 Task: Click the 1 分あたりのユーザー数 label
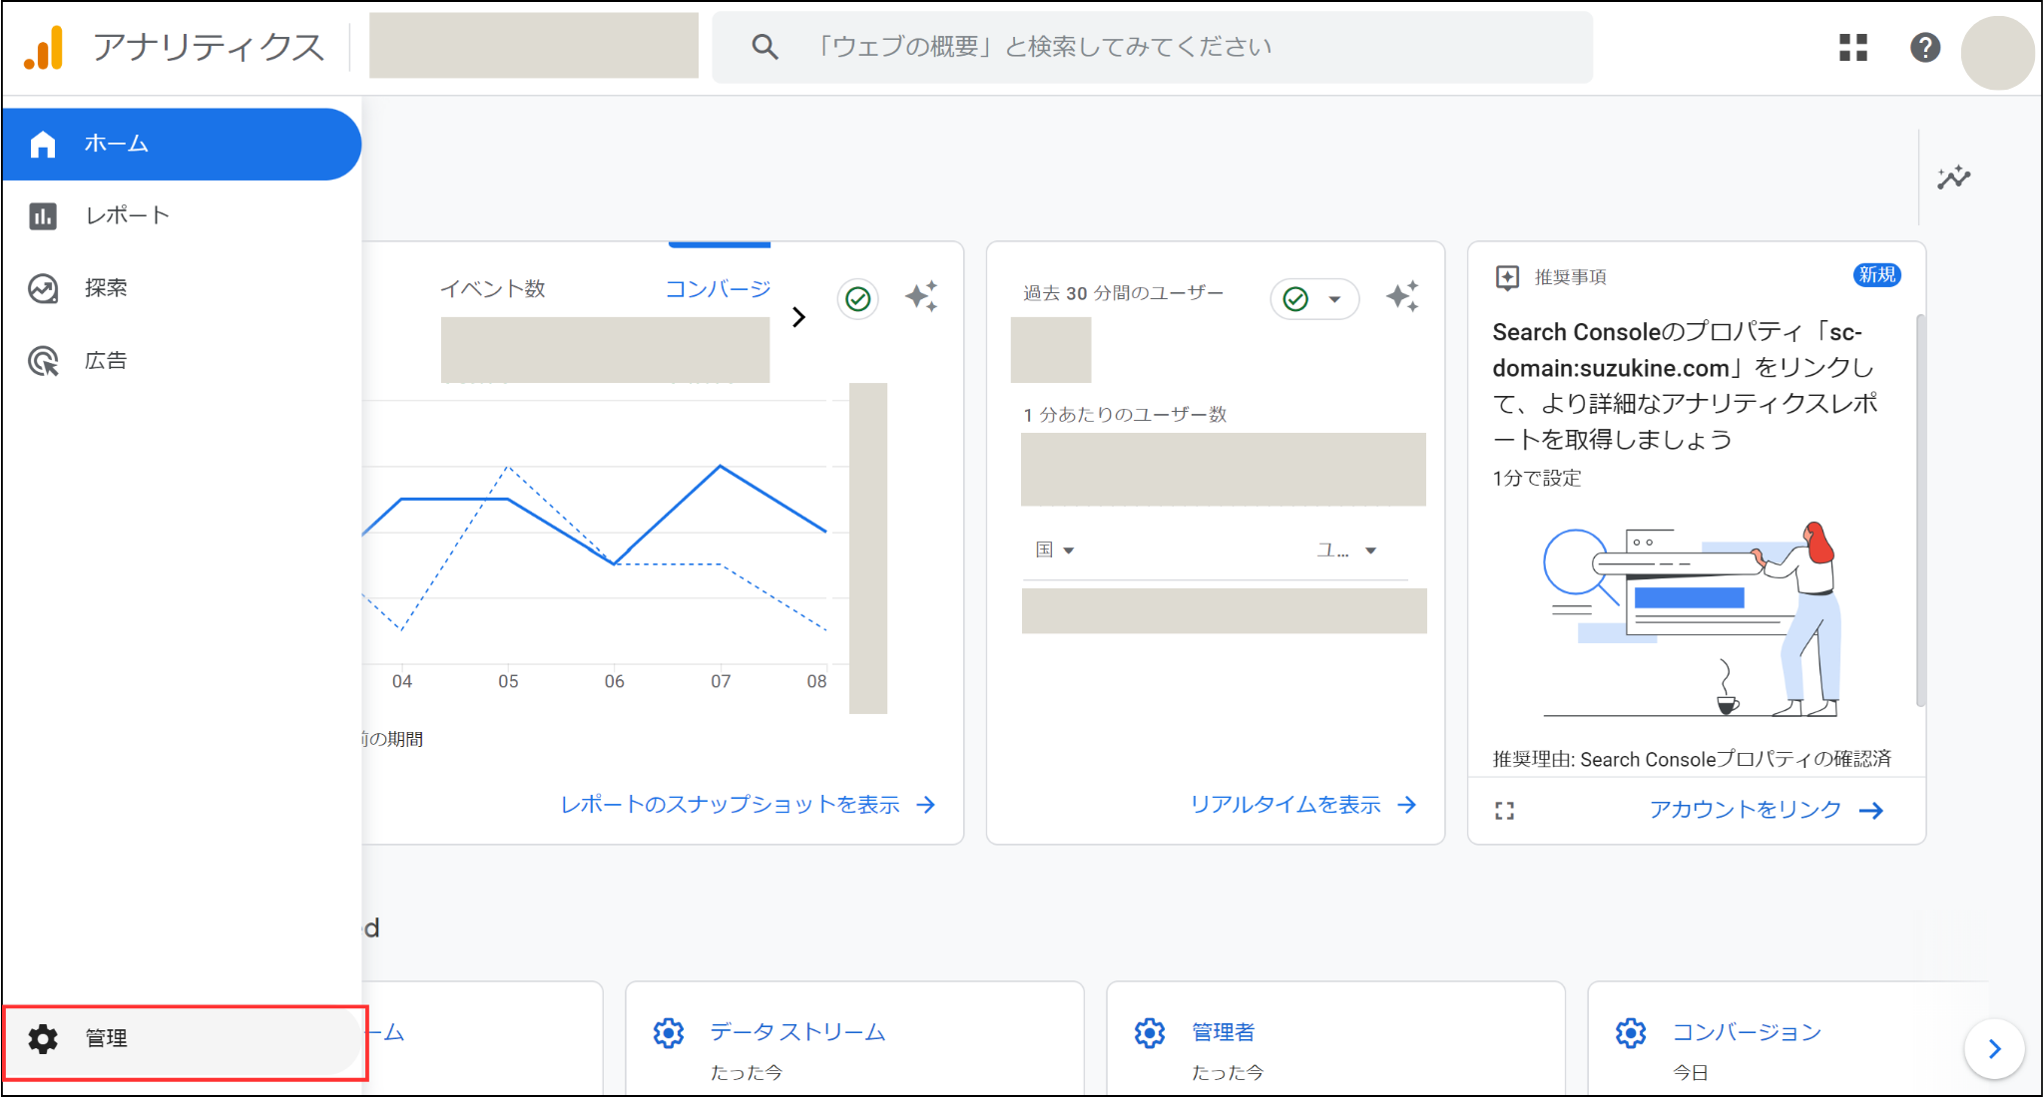1125,415
